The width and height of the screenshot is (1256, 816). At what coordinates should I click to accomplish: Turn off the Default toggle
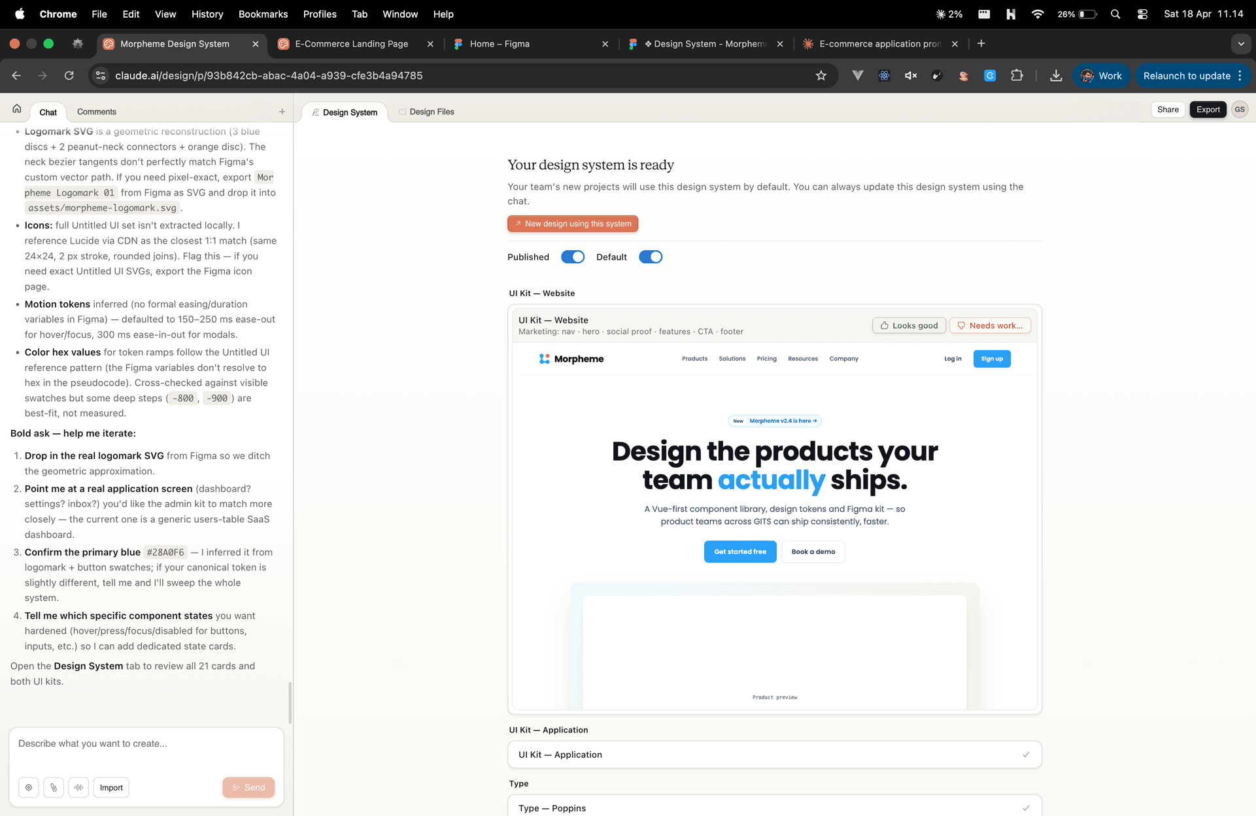point(651,256)
